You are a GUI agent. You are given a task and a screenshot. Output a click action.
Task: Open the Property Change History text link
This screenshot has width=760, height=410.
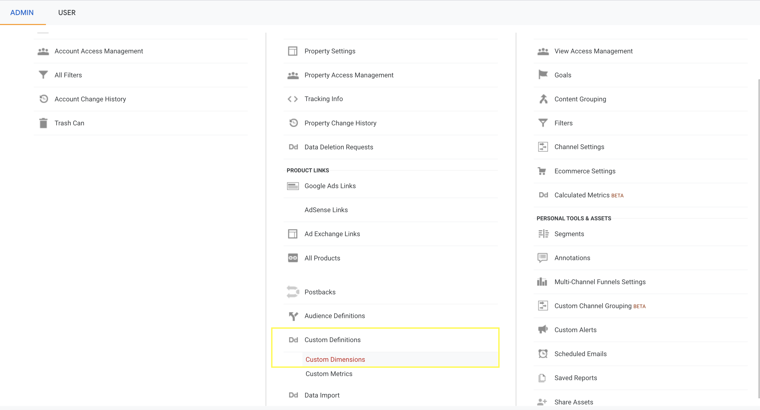340,123
